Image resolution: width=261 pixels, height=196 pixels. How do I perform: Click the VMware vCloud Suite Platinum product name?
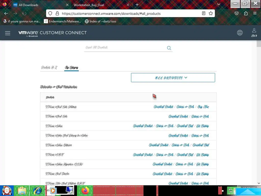[x=61, y=107]
